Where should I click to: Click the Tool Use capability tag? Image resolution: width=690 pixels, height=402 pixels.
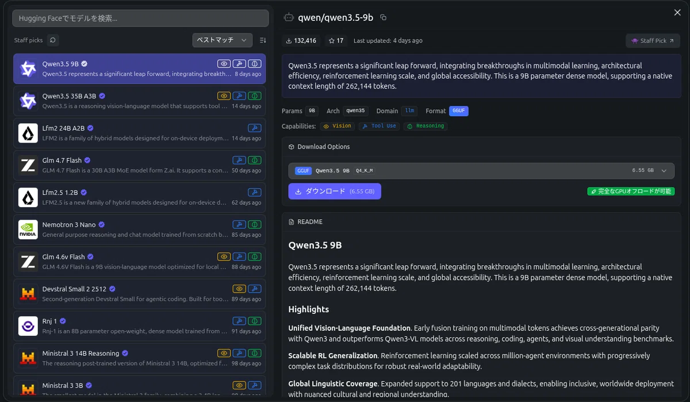click(x=379, y=126)
